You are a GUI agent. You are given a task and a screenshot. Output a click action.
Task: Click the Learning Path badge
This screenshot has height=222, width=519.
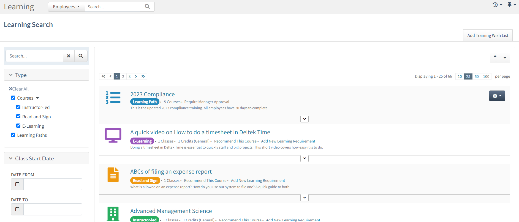(x=145, y=102)
